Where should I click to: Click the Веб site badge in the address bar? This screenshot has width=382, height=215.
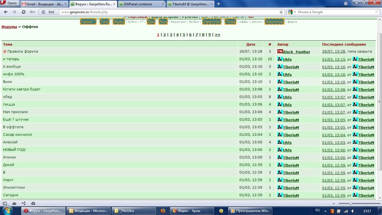tap(48, 12)
